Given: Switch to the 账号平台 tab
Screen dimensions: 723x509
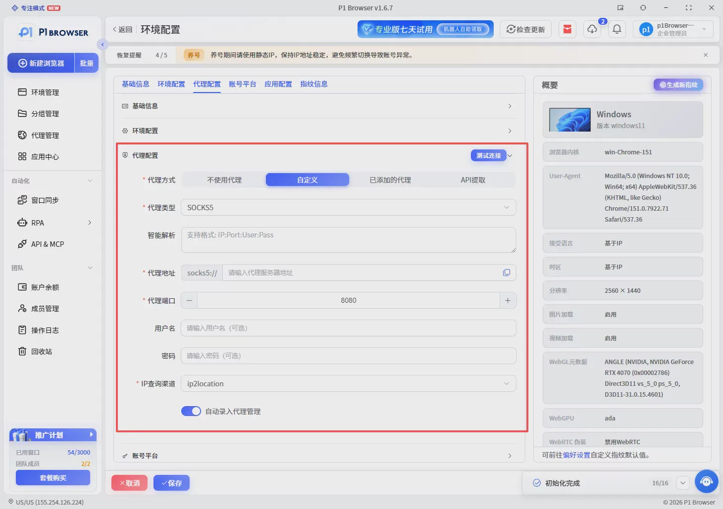Looking at the screenshot, I should (243, 84).
